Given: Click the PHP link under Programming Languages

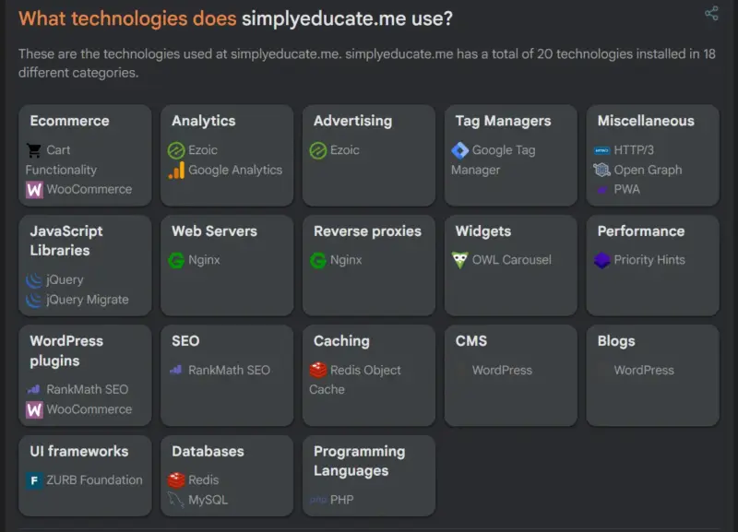Looking at the screenshot, I should [x=341, y=500].
